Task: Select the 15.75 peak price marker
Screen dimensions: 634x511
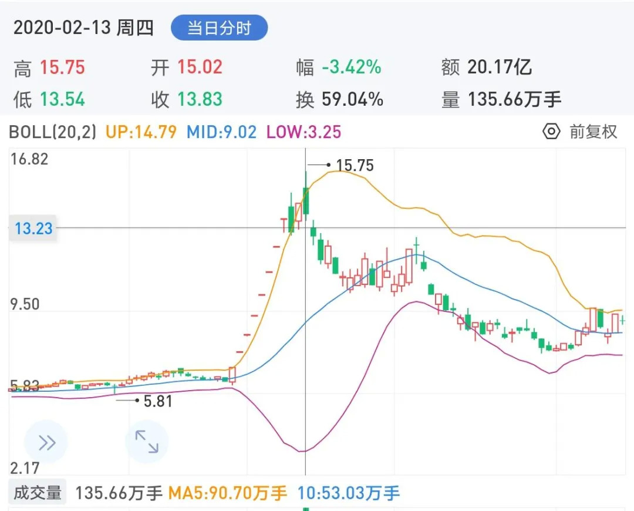Action: pos(354,166)
